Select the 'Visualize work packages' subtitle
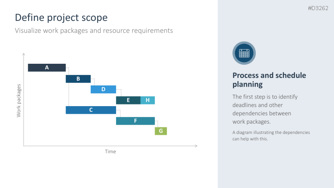 pyautogui.click(x=94, y=30)
